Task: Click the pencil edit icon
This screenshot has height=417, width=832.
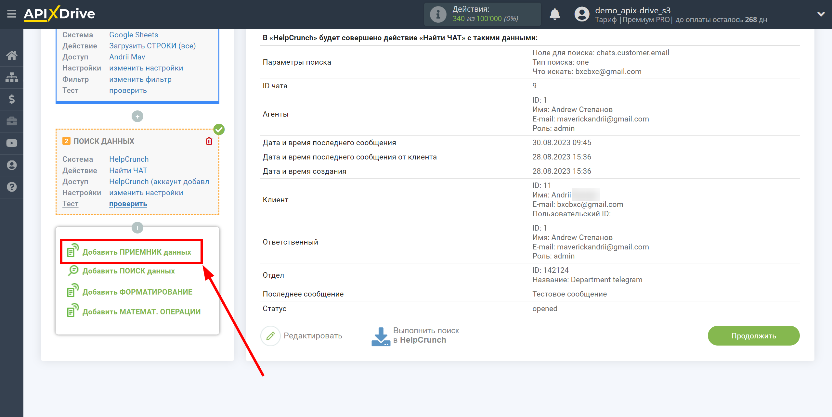Action: [x=270, y=336]
